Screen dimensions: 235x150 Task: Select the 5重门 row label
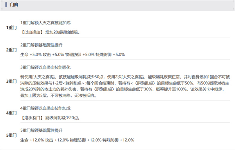11,135
